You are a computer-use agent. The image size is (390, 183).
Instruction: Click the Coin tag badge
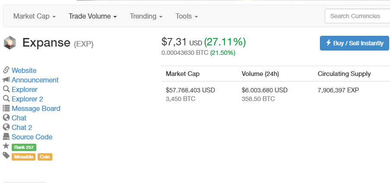pyautogui.click(x=45, y=157)
